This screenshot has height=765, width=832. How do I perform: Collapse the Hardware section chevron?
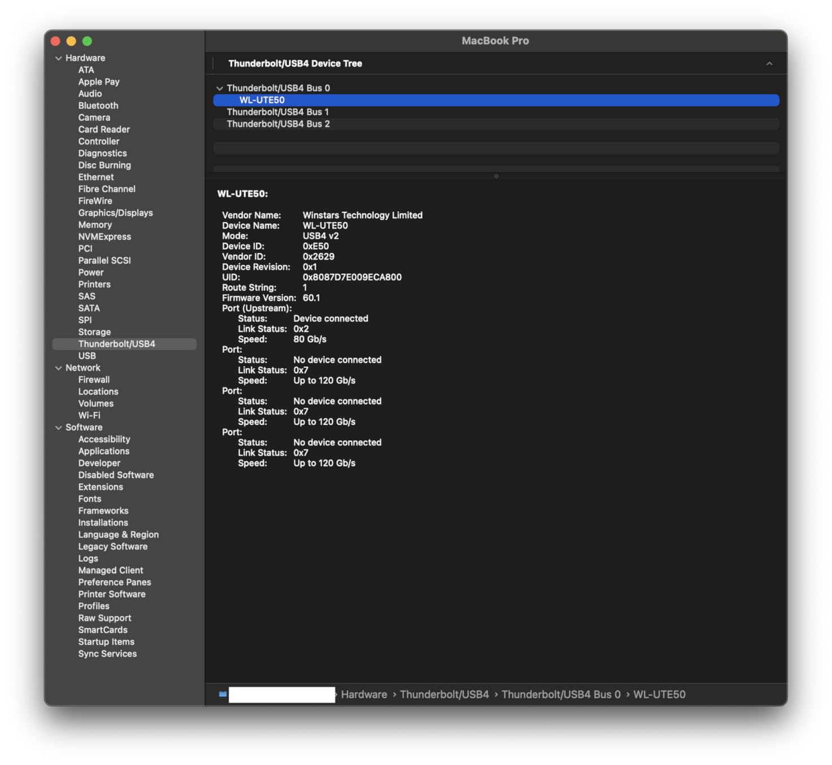[59, 58]
